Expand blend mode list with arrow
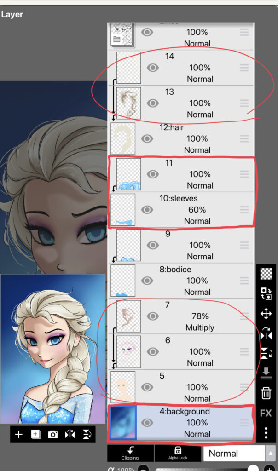This screenshot has height=471, width=278. [270, 453]
